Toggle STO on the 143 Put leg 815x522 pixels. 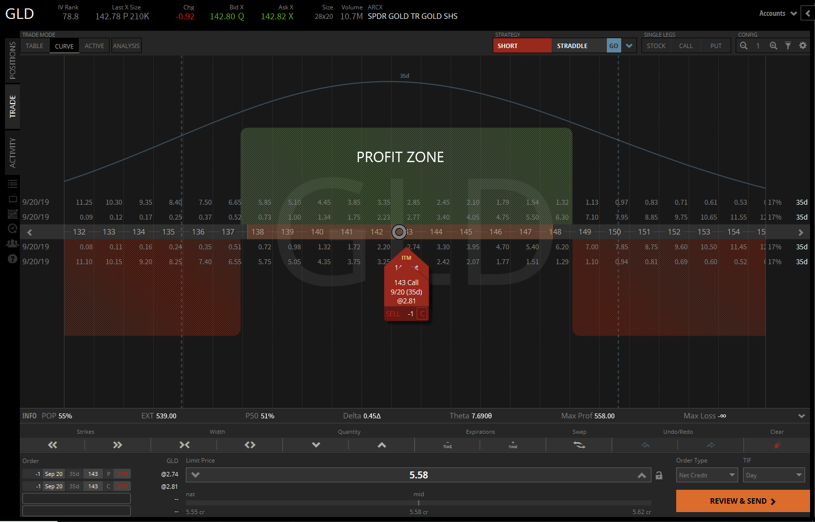point(122,474)
